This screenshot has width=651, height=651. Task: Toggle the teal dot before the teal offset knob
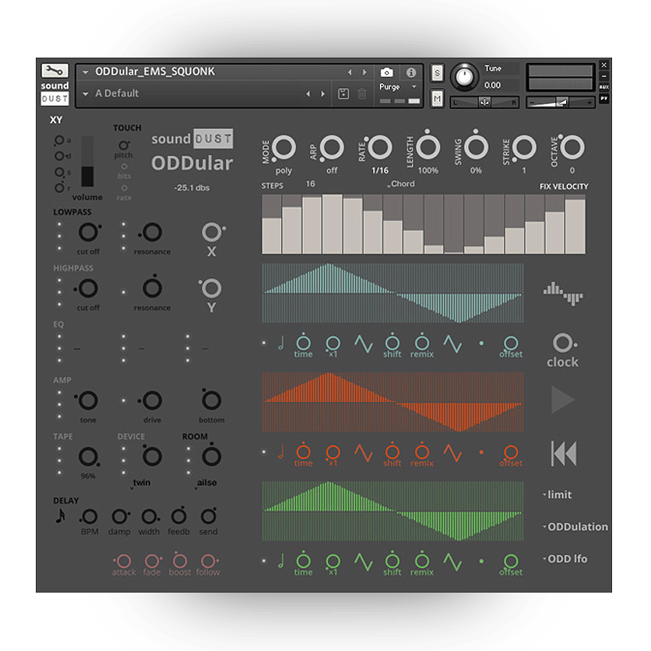pos(481,343)
